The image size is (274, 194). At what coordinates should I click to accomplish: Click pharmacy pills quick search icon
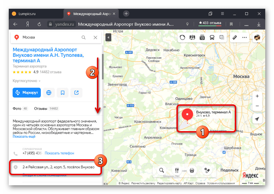coord(207,170)
